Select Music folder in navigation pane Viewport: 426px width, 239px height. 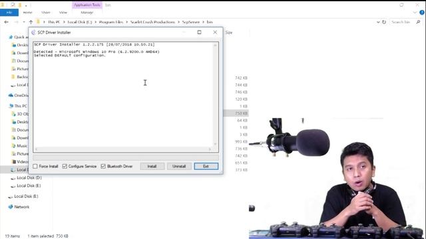tap(22, 146)
